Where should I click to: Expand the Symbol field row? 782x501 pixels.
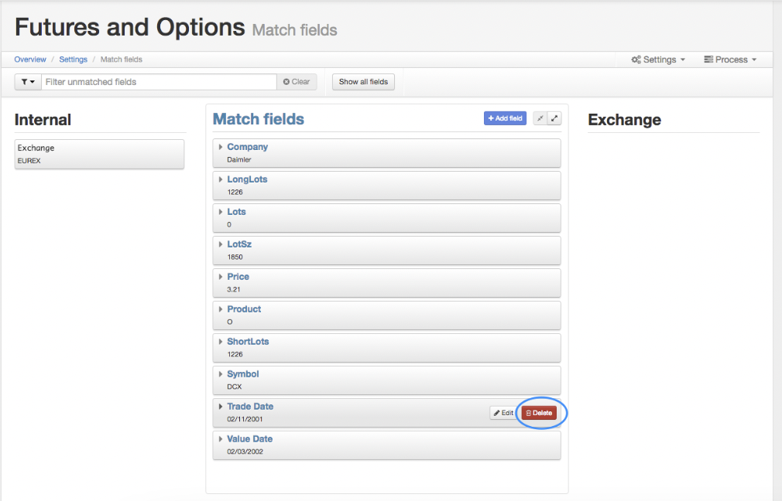[x=386, y=380]
